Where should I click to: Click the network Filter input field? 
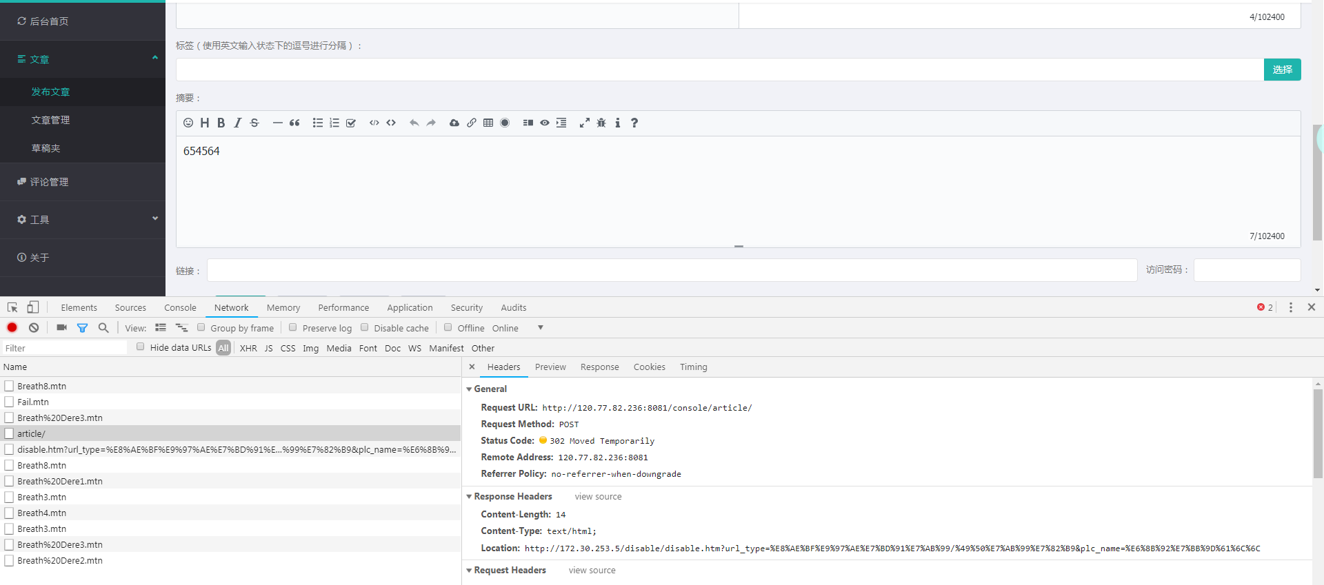[x=65, y=348]
